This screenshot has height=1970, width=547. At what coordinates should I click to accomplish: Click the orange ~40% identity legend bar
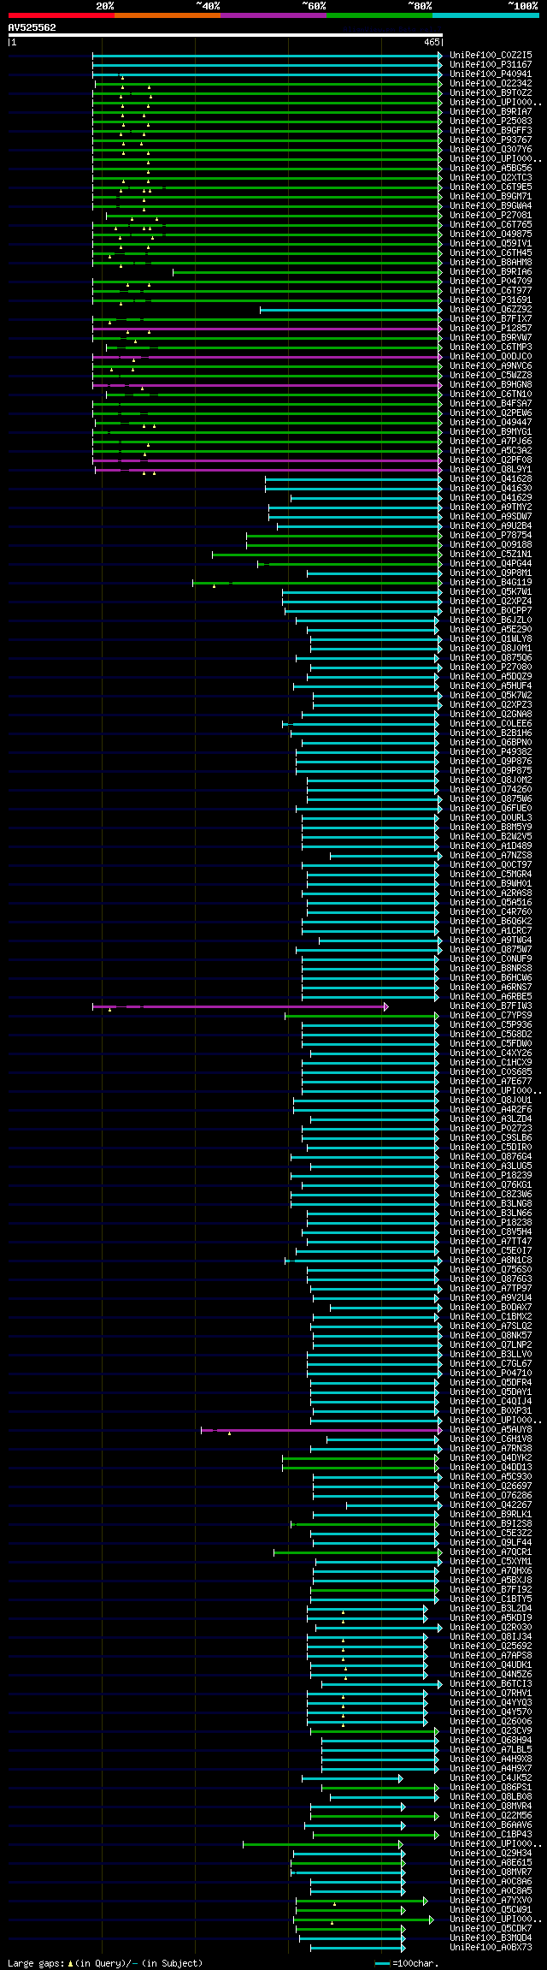167,15
